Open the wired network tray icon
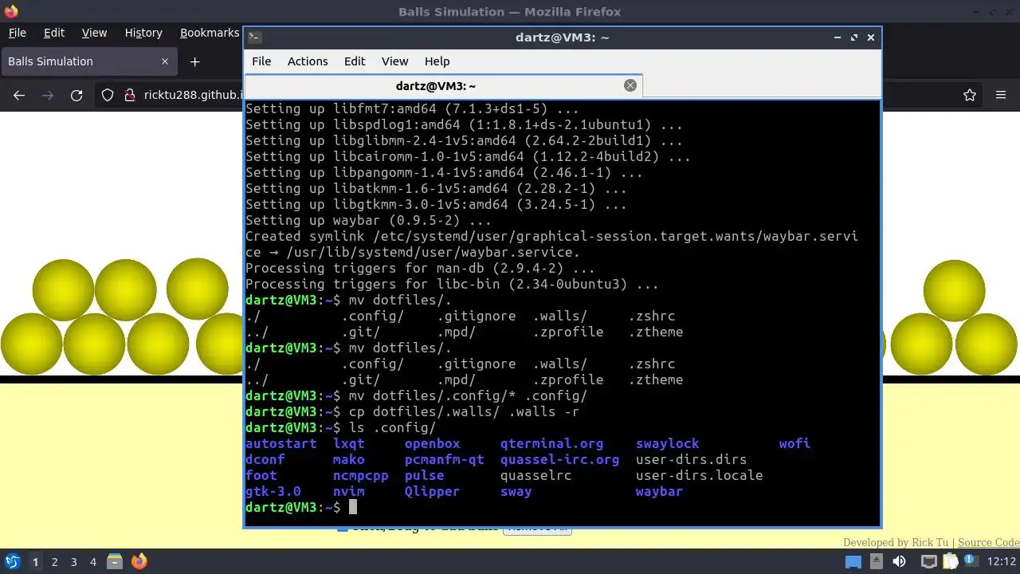1020x574 pixels. (x=928, y=561)
